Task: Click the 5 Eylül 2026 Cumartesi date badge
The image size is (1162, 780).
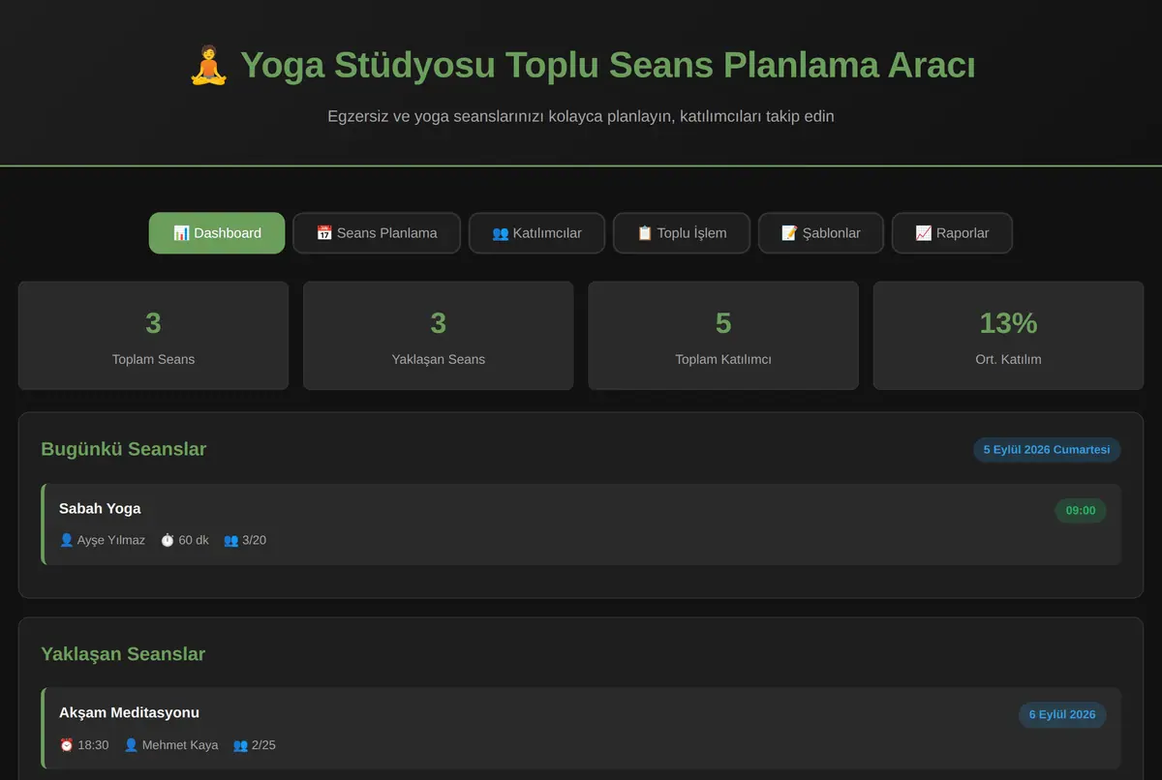Action: coord(1047,450)
